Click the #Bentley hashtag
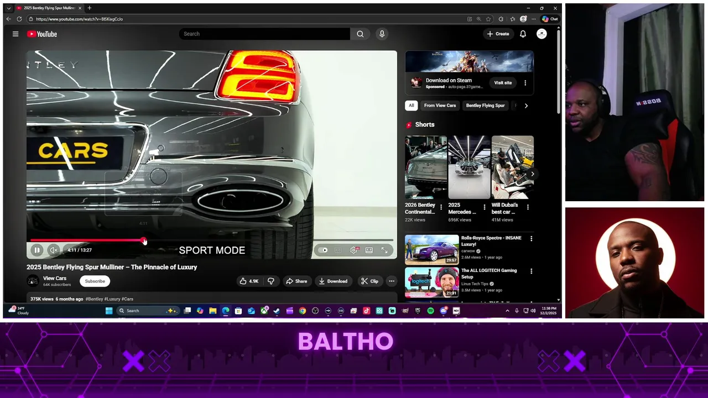Screen dimensions: 708x398 pyautogui.click(x=94, y=299)
